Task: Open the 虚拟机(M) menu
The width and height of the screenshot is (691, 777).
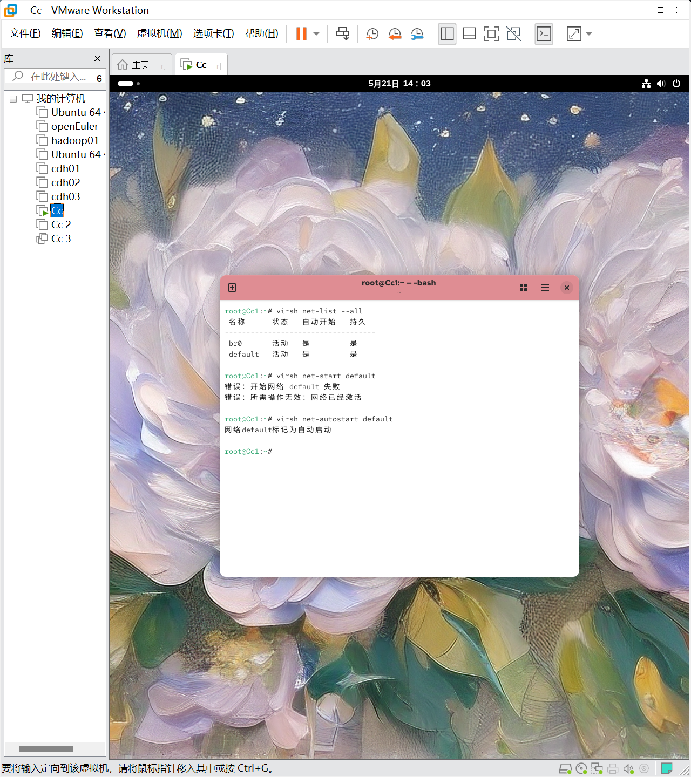Action: [160, 33]
